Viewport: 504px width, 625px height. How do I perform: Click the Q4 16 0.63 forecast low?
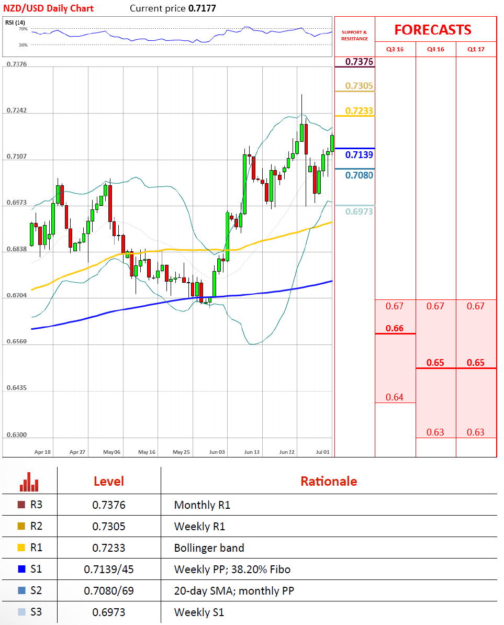(x=435, y=432)
